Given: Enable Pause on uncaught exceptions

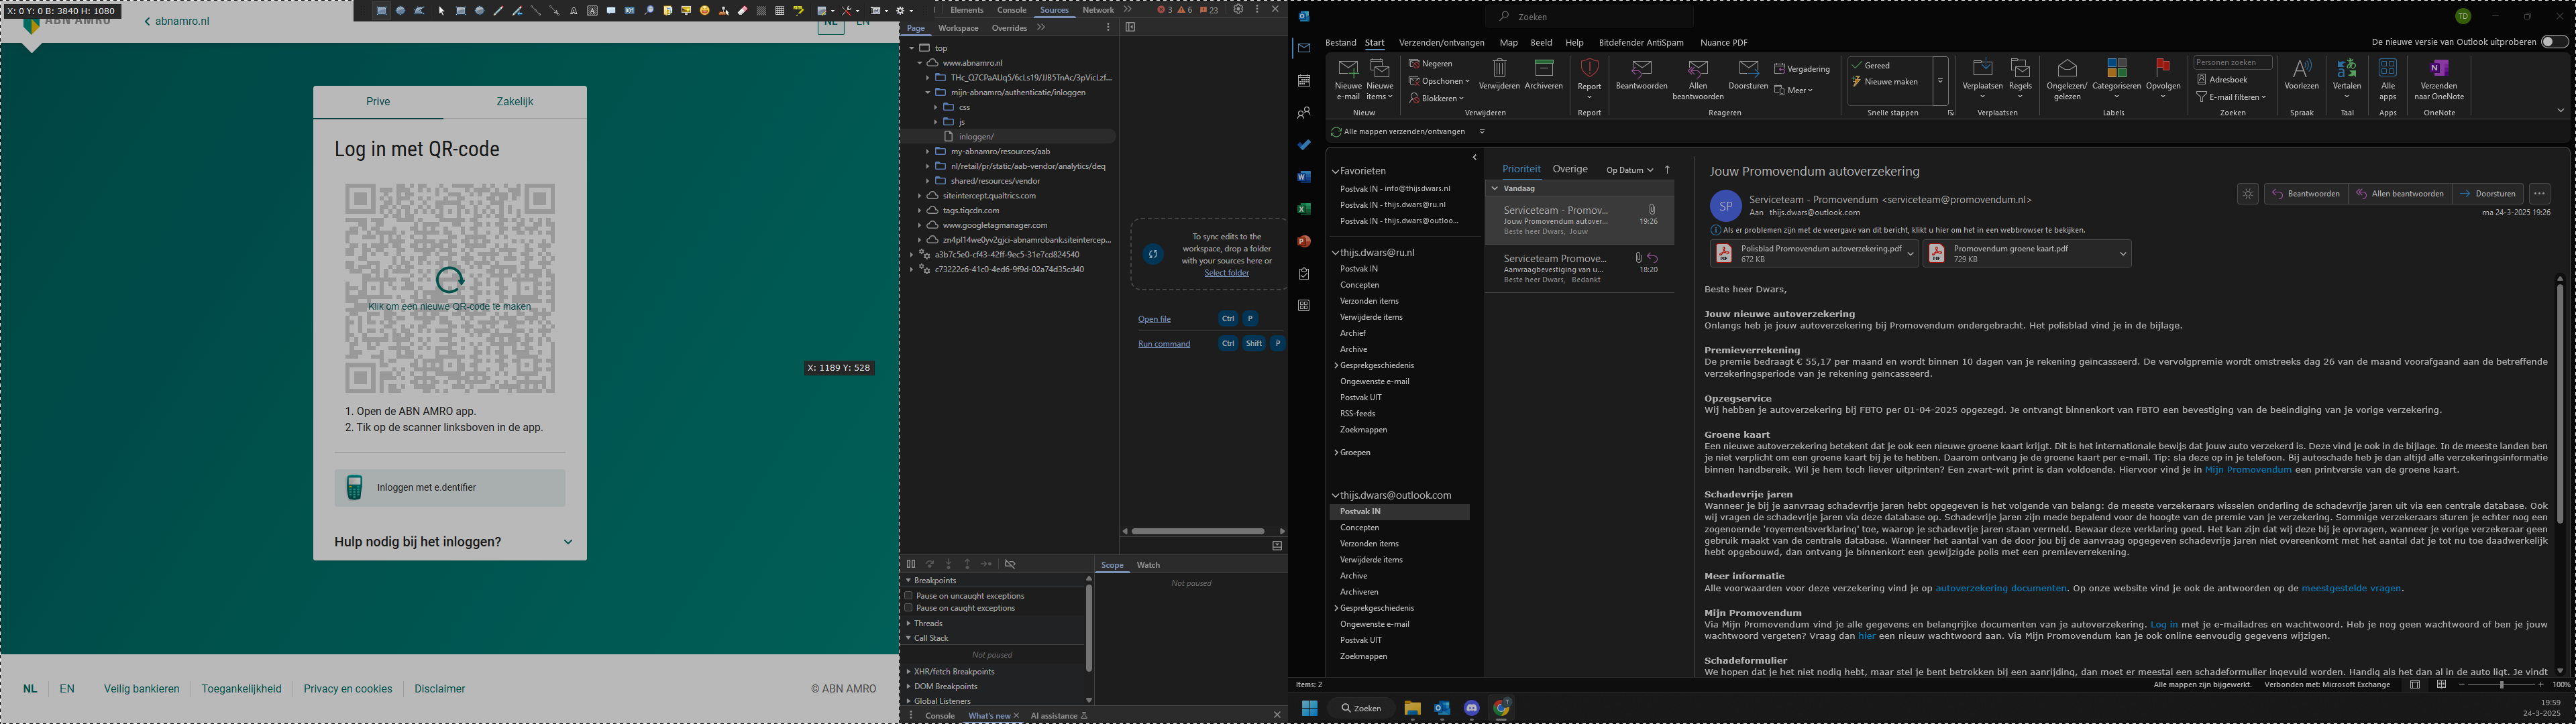Looking at the screenshot, I should point(909,595).
